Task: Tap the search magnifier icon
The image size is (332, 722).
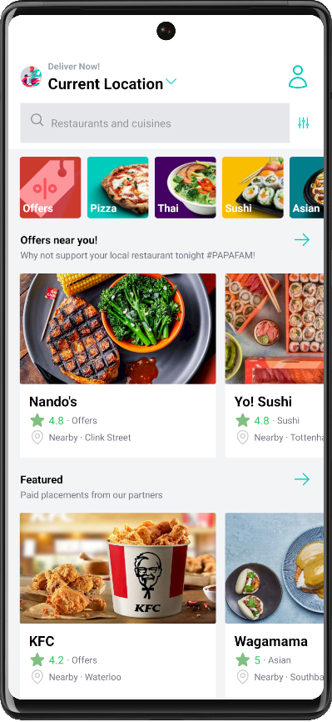Action: pyautogui.click(x=37, y=120)
